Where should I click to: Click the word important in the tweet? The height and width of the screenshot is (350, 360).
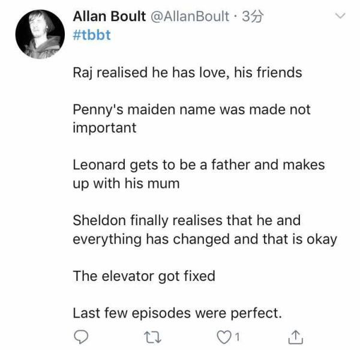[104, 128]
